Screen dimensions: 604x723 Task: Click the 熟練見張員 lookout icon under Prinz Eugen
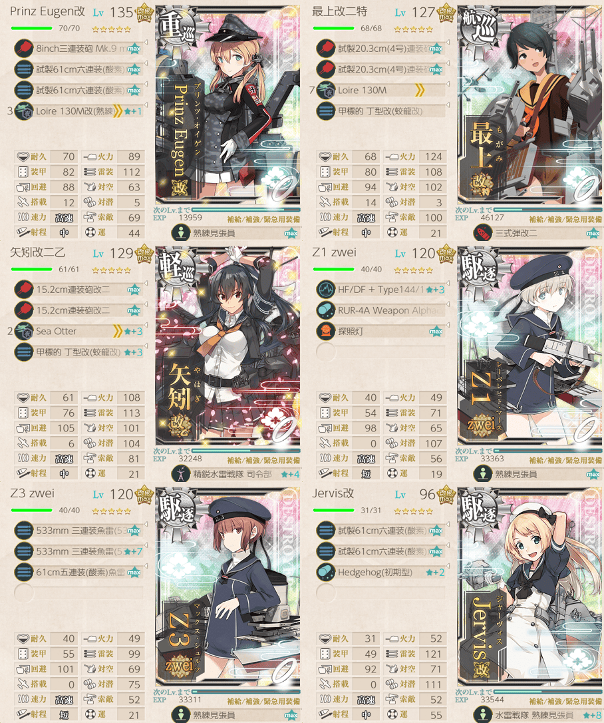pos(181,233)
